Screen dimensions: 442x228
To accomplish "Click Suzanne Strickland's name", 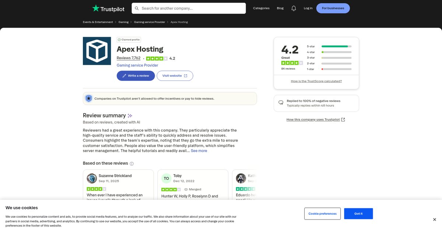I will (115, 176).
